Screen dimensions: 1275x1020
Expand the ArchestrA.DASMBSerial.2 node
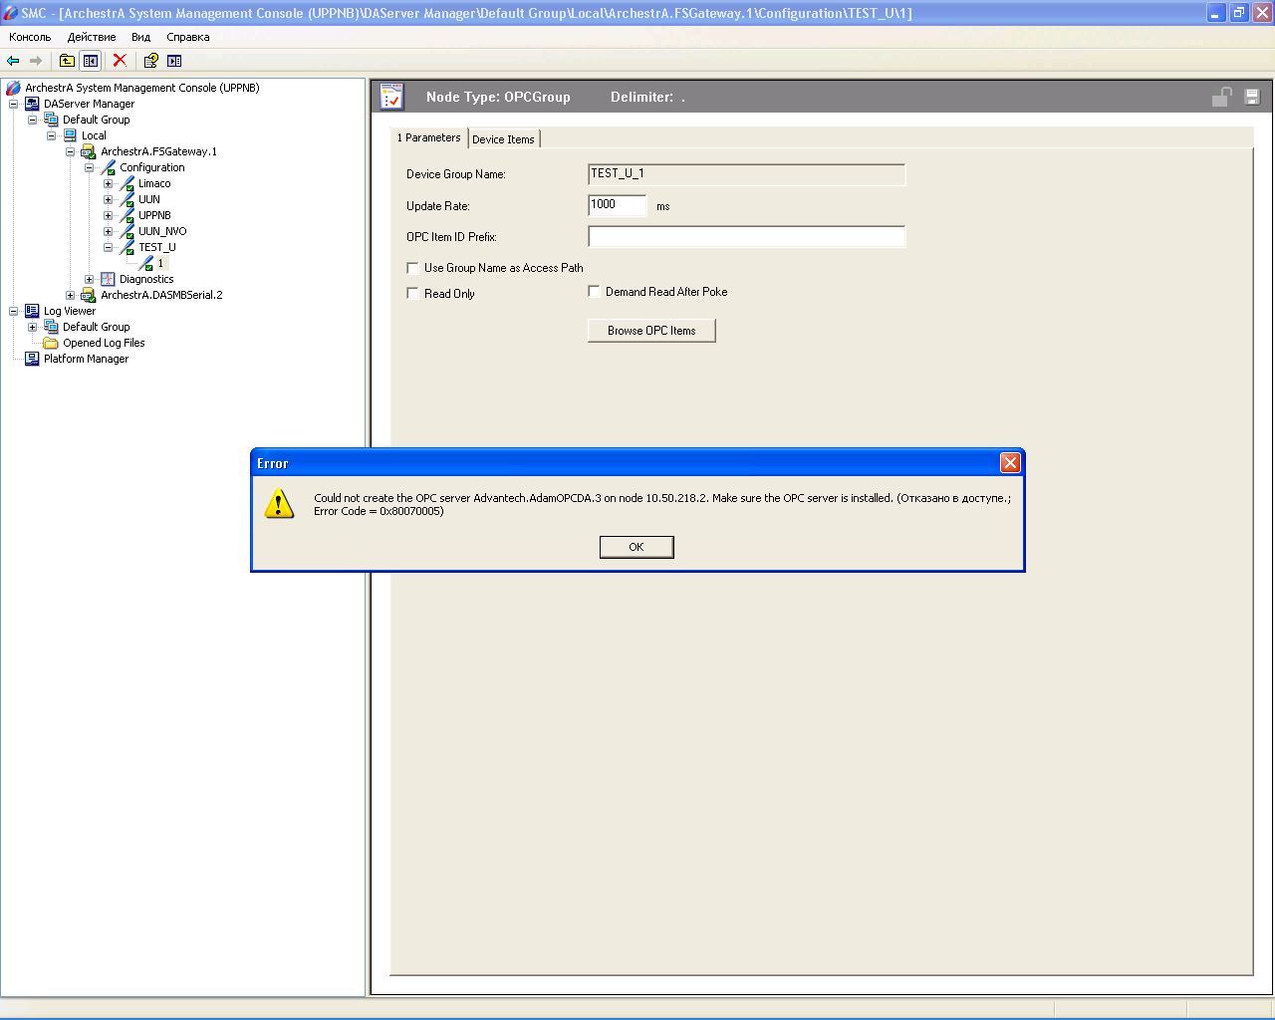[70, 295]
